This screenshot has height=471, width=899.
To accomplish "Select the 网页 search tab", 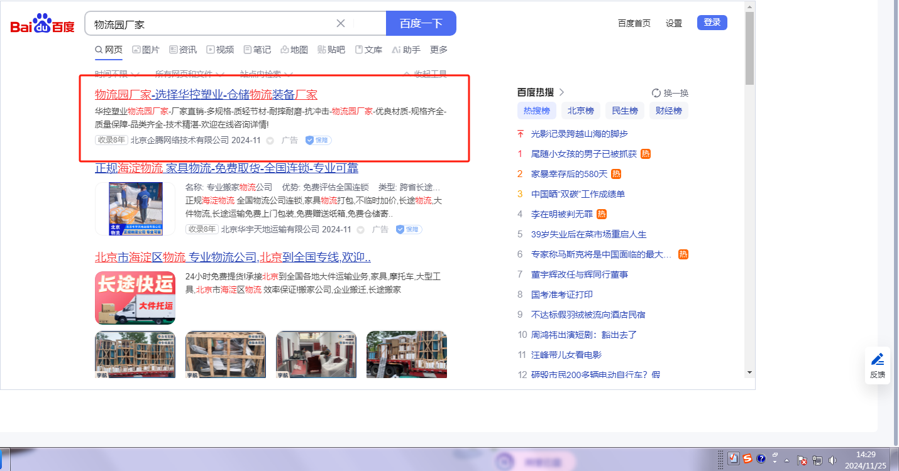I will coord(108,50).
